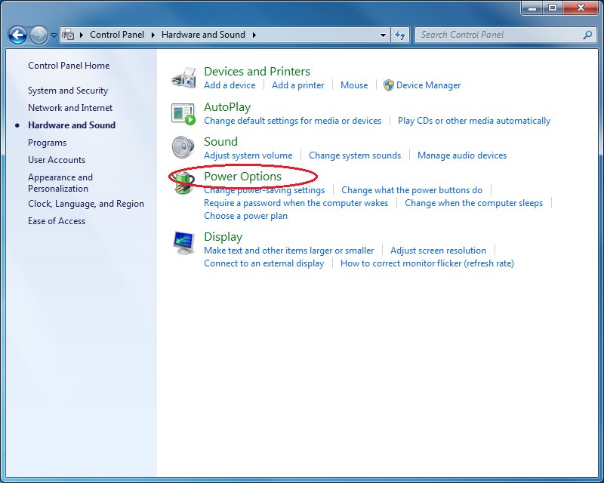Image resolution: width=604 pixels, height=483 pixels.
Task: Click the search magnifier icon
Action: pos(587,35)
